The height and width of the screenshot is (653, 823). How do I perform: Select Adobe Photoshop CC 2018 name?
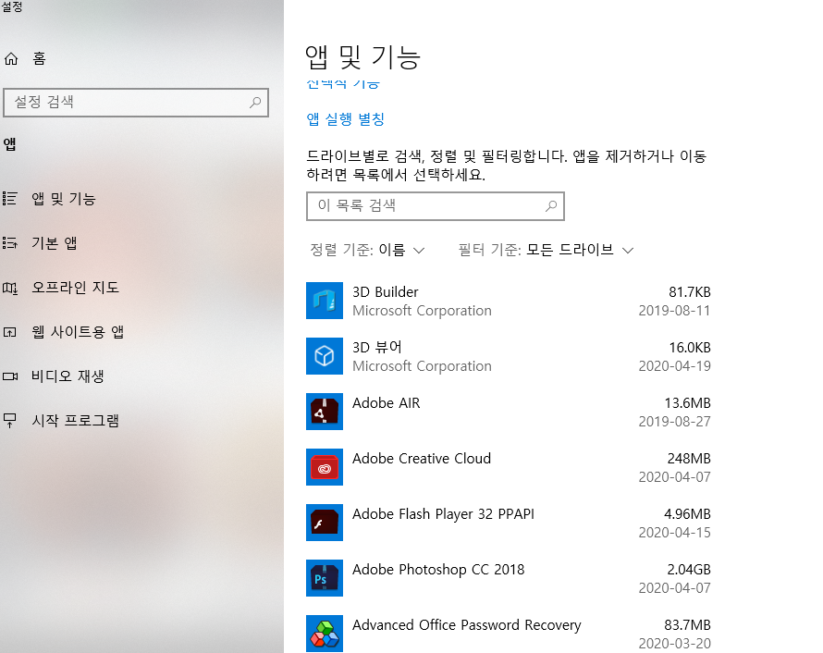click(x=438, y=570)
